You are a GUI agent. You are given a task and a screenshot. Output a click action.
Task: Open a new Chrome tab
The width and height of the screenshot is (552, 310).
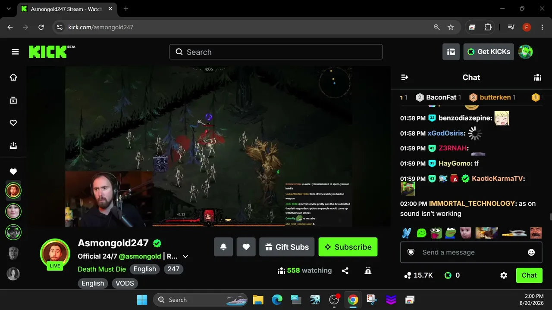pyautogui.click(x=126, y=9)
